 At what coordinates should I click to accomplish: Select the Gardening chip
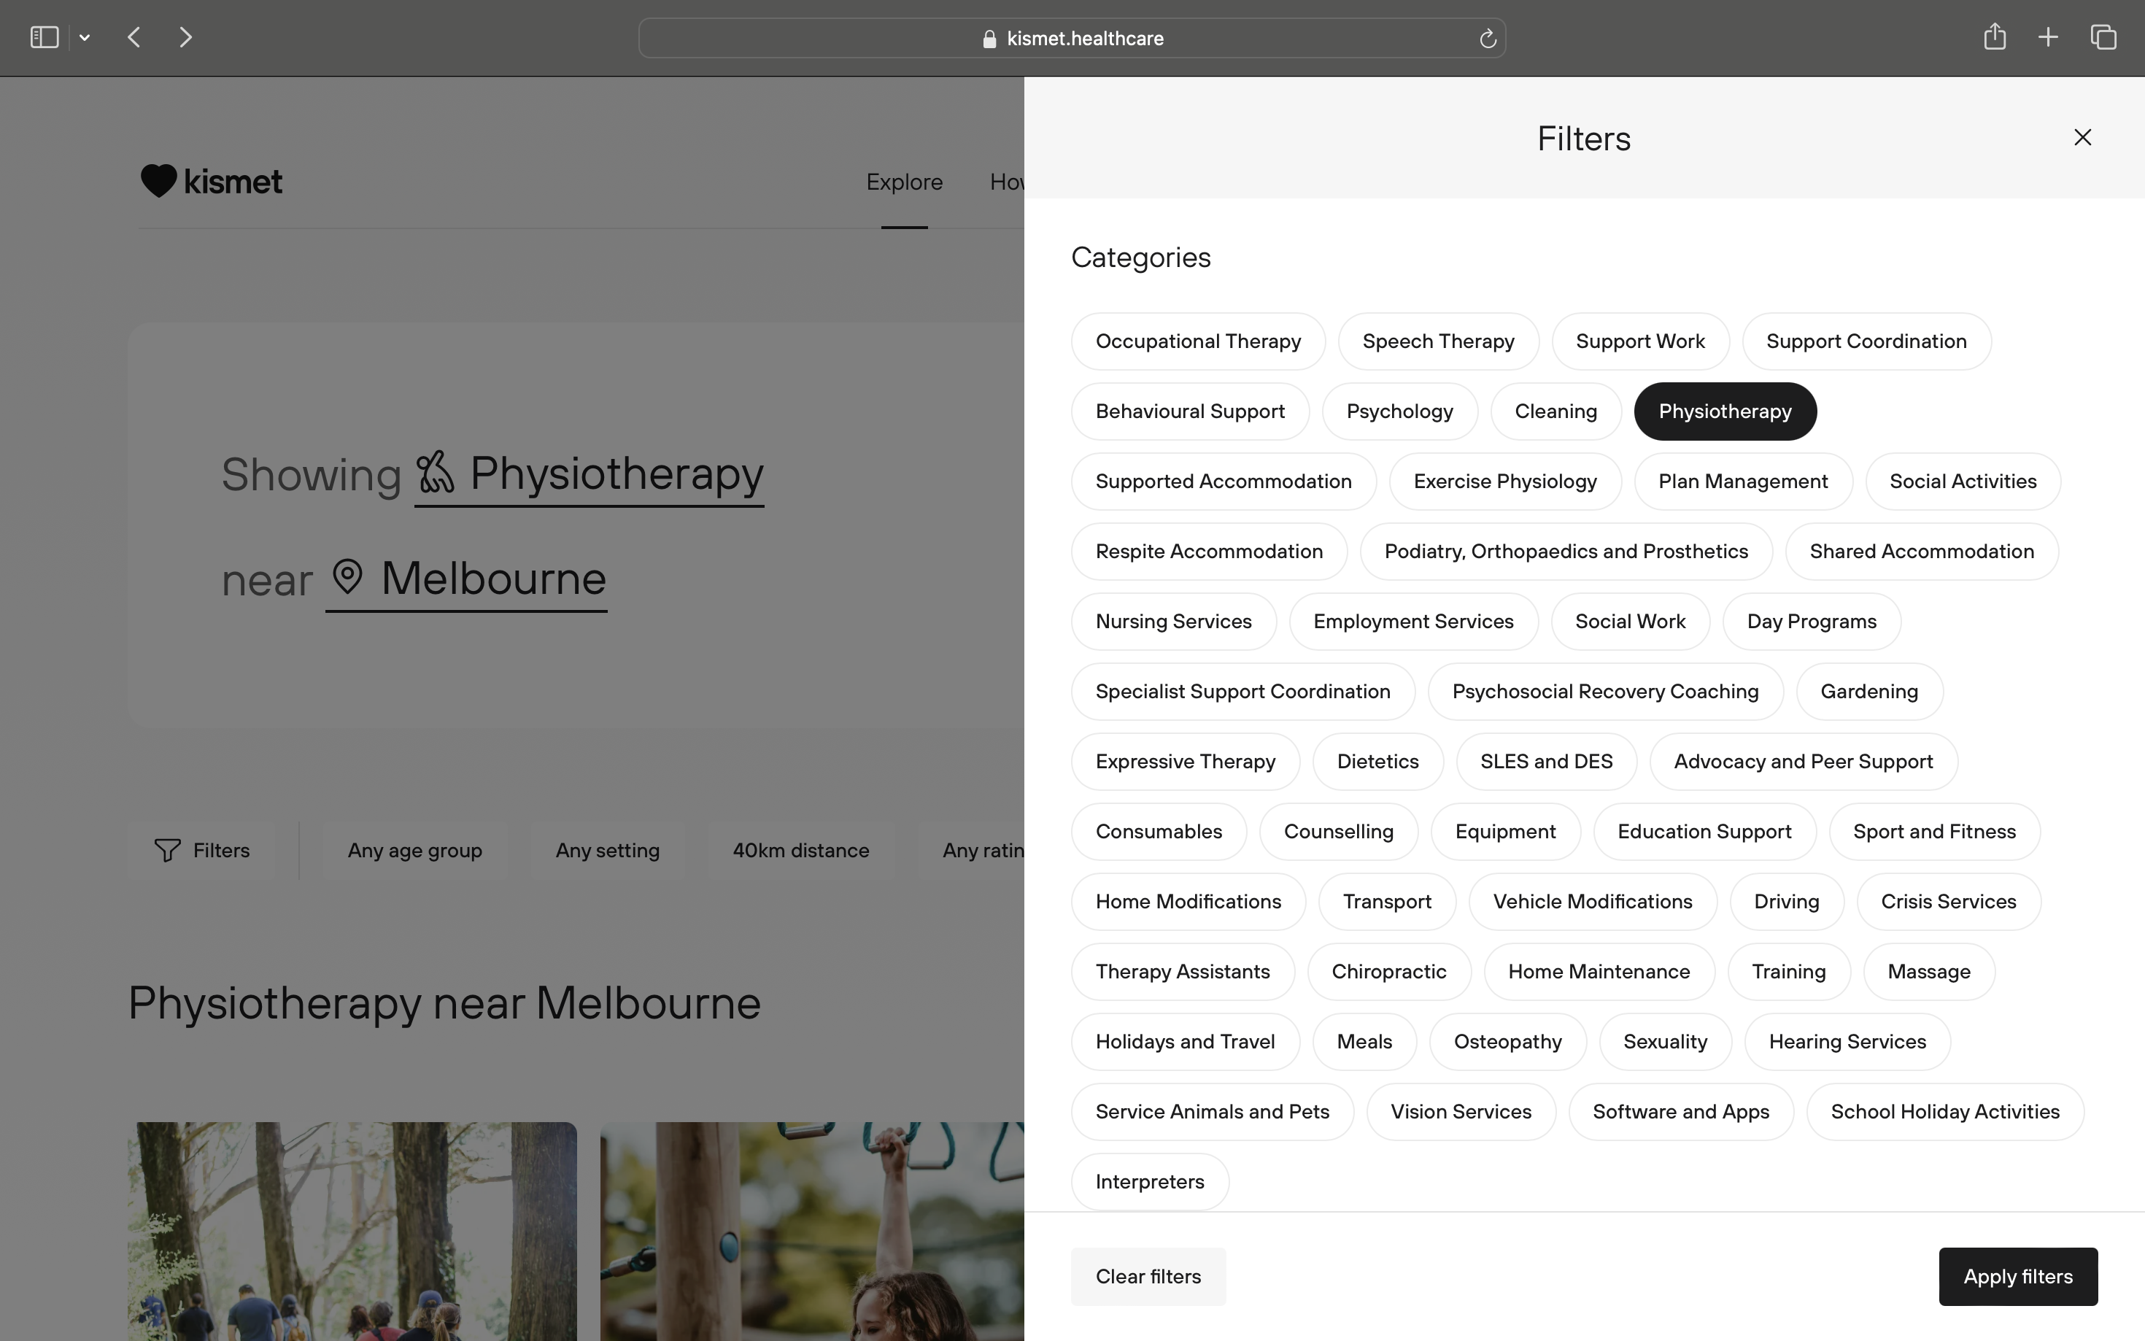coord(1869,692)
